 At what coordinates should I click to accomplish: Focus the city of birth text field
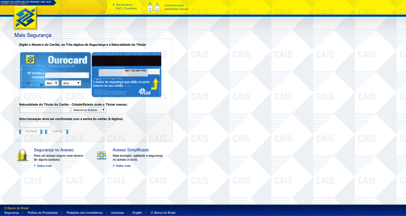[45, 110]
